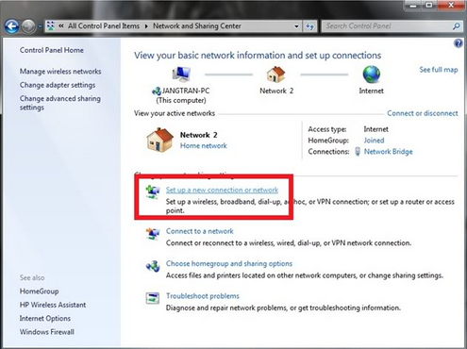Image resolution: width=467 pixels, height=349 pixels.
Task: Click the page heading View your basic network information
Action: [x=258, y=56]
